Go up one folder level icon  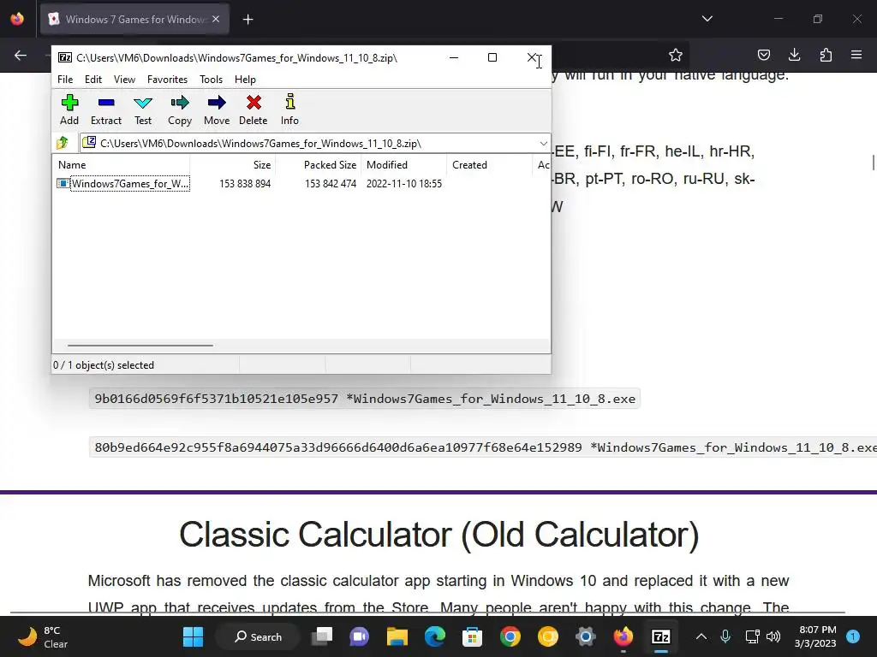tap(63, 143)
